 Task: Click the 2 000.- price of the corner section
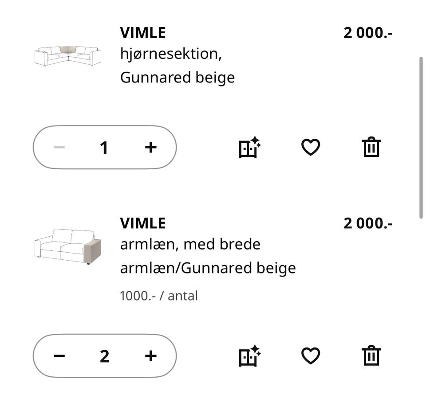pos(368,32)
